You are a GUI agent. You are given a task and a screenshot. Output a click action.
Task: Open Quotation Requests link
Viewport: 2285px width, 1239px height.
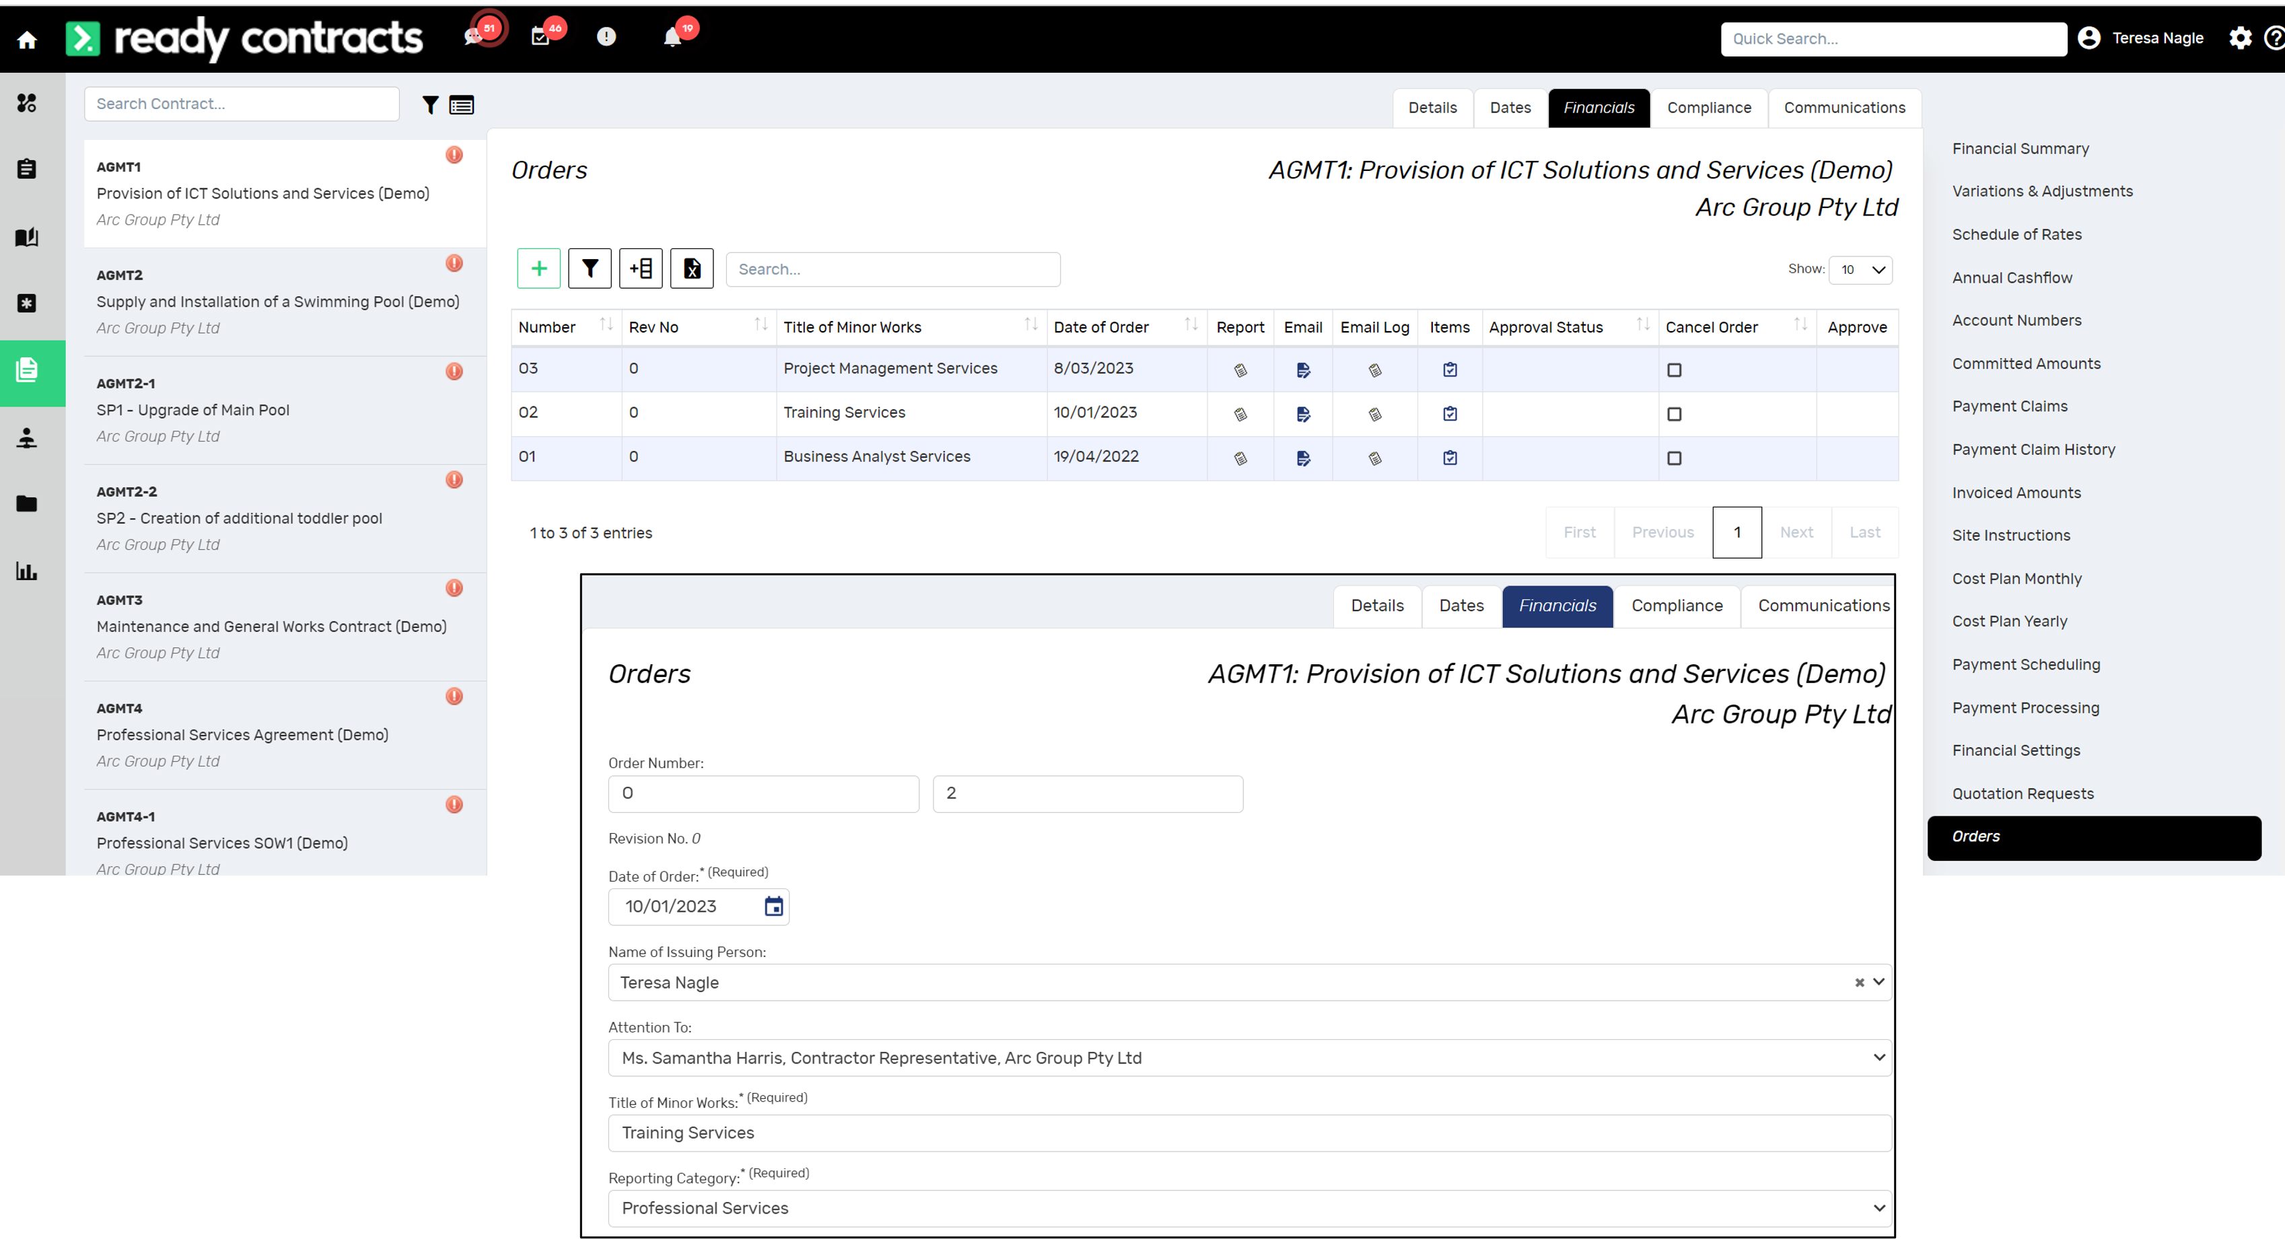pyautogui.click(x=2023, y=793)
